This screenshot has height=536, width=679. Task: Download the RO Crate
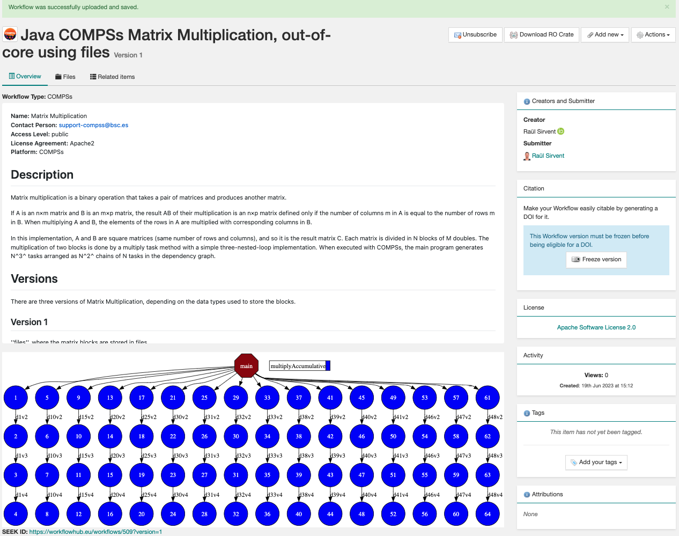[x=541, y=35]
